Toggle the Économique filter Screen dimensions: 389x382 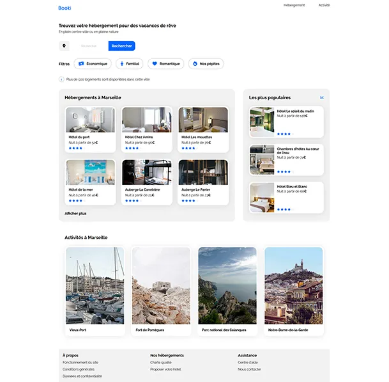pyautogui.click(x=93, y=63)
